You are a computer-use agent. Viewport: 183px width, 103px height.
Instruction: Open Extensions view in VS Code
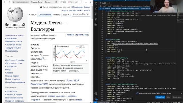[96, 24]
